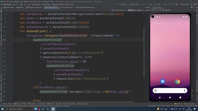
Task: Take emulator screenshot with camera icon
Action: tap(166, 10)
